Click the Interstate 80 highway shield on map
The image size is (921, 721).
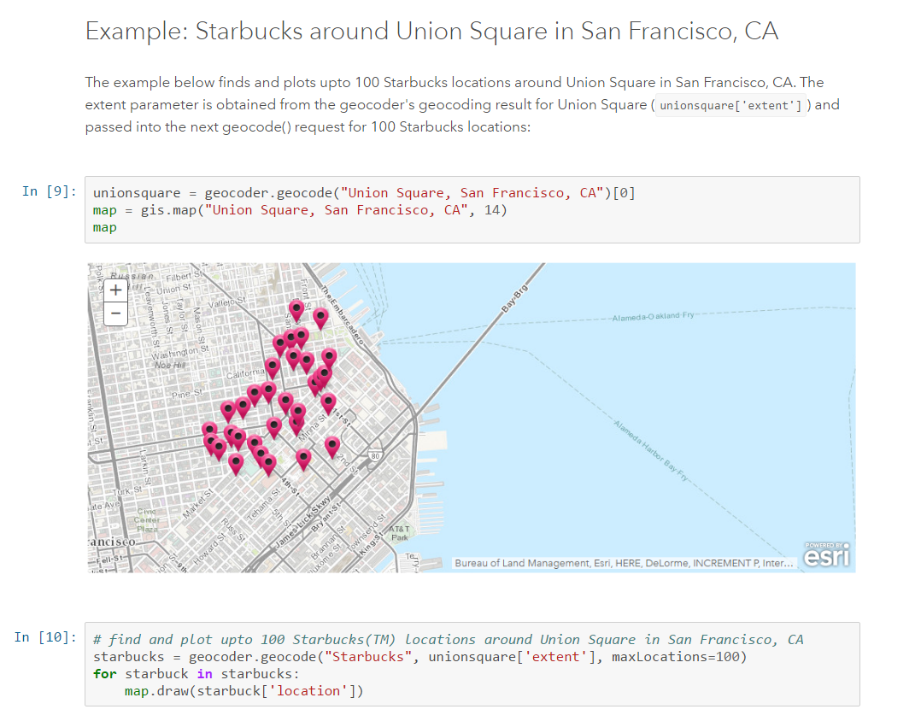tap(375, 455)
